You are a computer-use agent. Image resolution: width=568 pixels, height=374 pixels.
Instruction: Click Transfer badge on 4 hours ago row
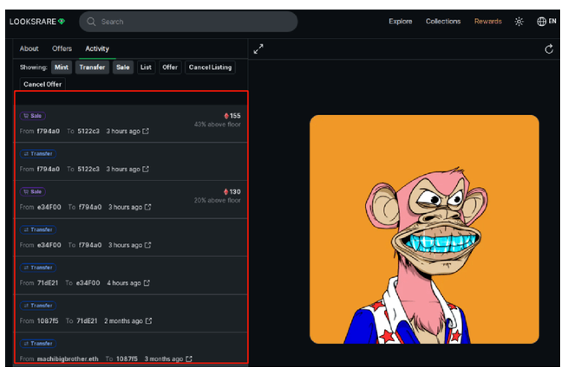(38, 268)
